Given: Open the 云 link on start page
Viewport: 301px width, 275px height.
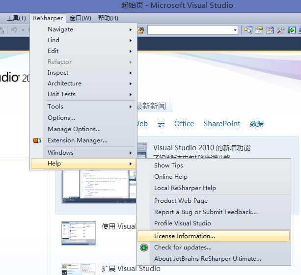Looking at the screenshot, I should click(161, 124).
